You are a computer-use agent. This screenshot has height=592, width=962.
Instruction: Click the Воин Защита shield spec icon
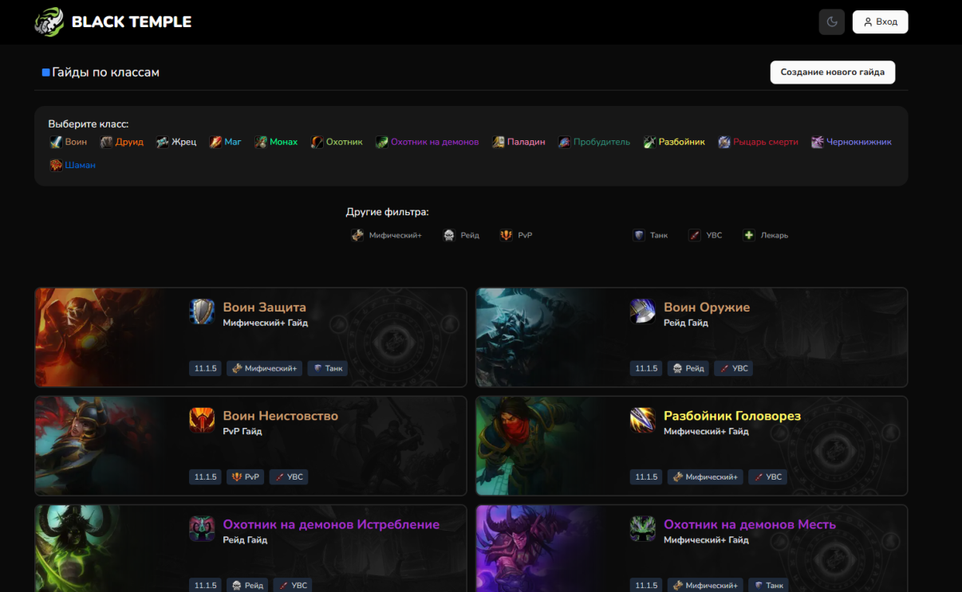pyautogui.click(x=202, y=312)
